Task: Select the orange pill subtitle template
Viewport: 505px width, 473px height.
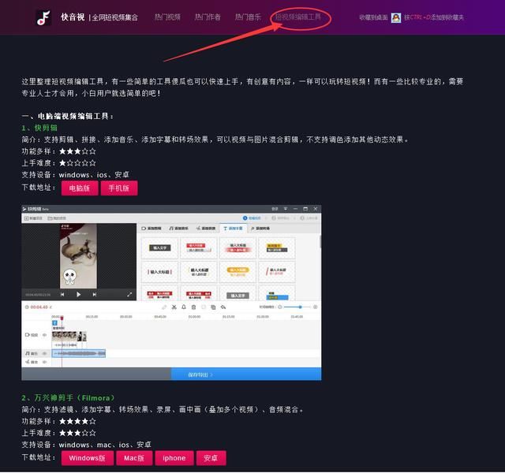Action: pyautogui.click(x=238, y=272)
